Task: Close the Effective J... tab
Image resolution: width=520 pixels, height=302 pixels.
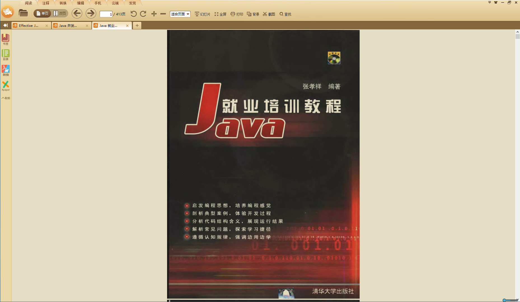Action: 47,26
